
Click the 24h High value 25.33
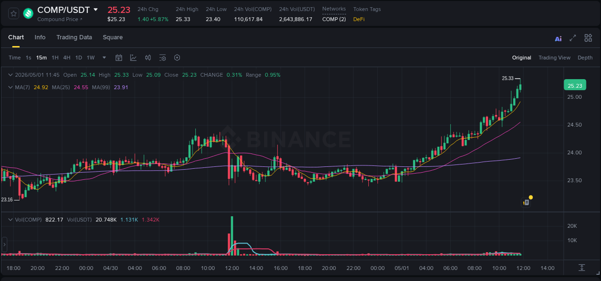pyautogui.click(x=183, y=19)
